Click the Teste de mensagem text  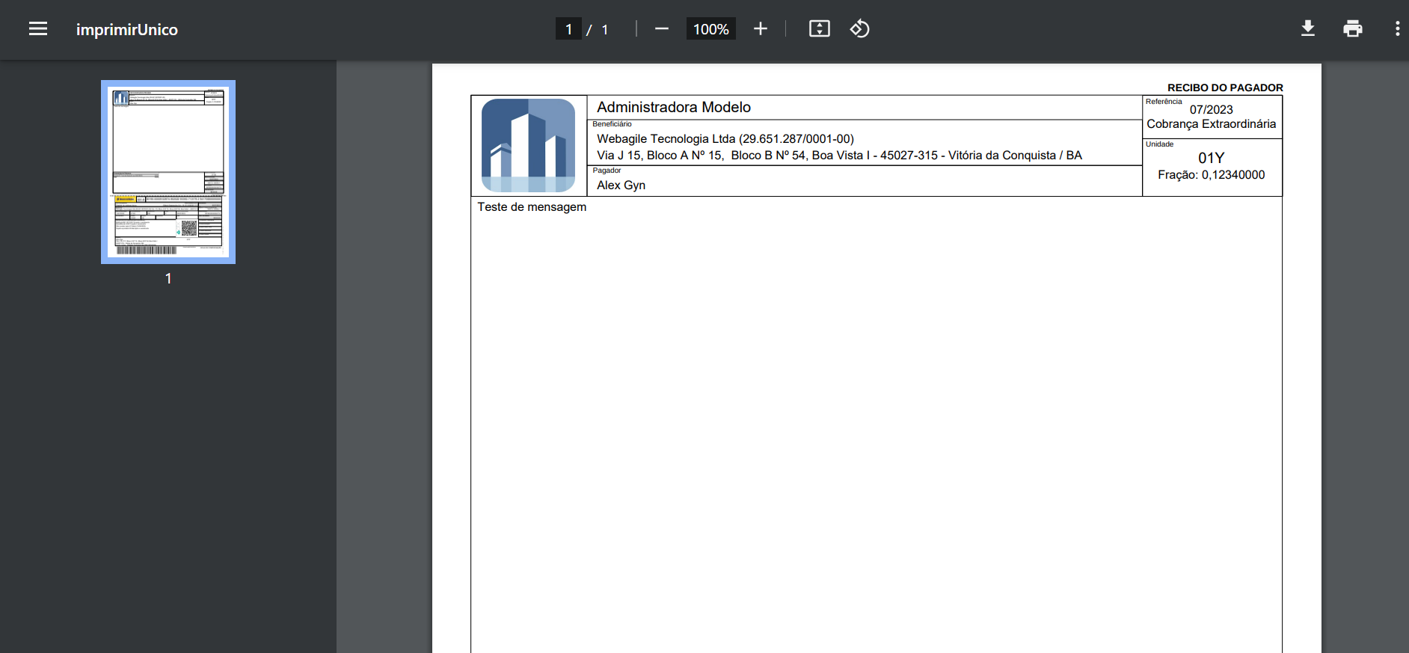(532, 207)
